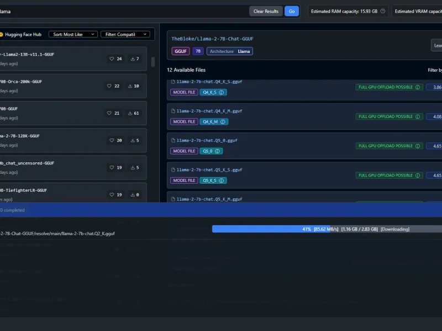This screenshot has width=442, height=331.
Task: Select llama-2-7b-chat.Q5_0.gguf file
Action: point(304,146)
